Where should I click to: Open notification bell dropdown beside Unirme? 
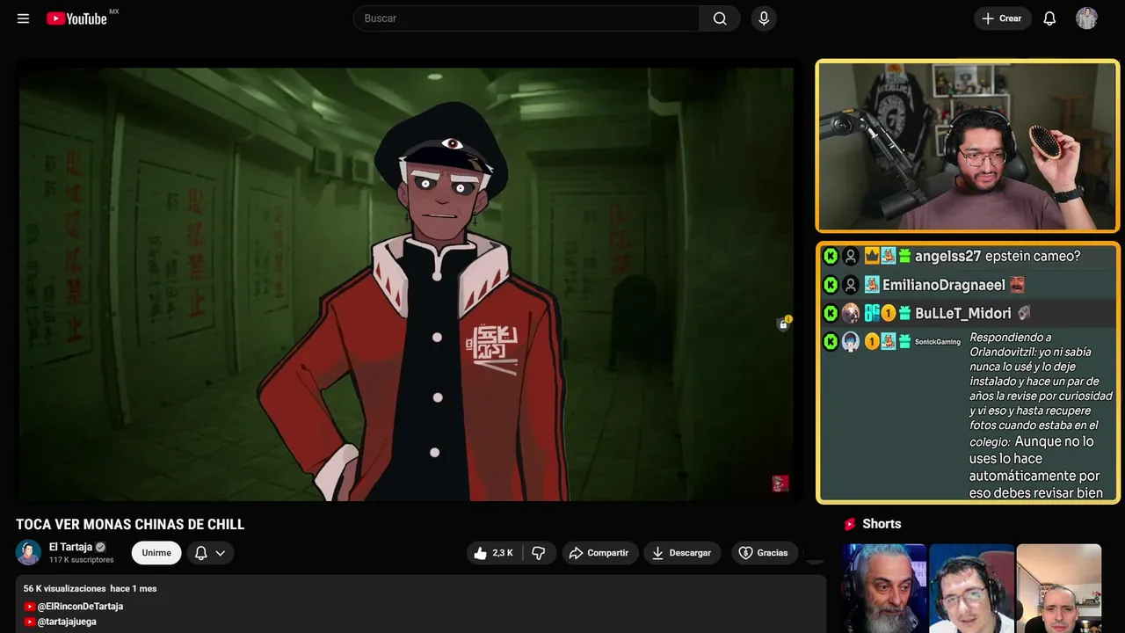pyautogui.click(x=210, y=553)
